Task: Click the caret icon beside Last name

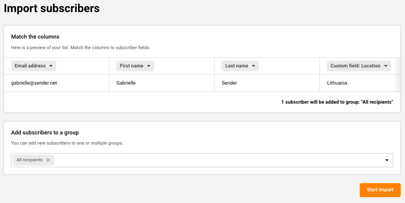Action: (x=254, y=66)
